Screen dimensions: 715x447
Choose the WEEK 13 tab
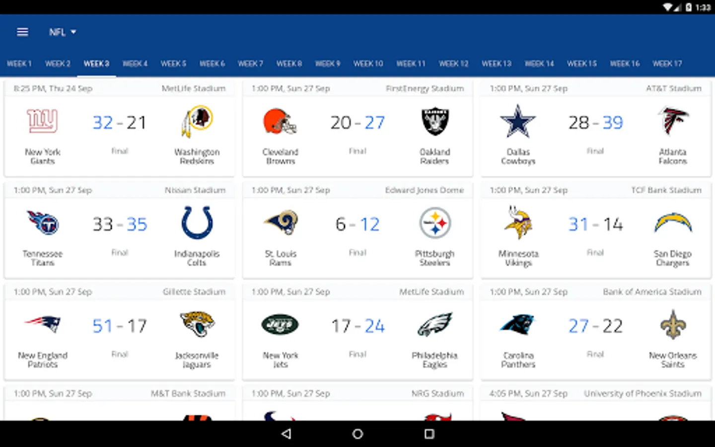497,64
